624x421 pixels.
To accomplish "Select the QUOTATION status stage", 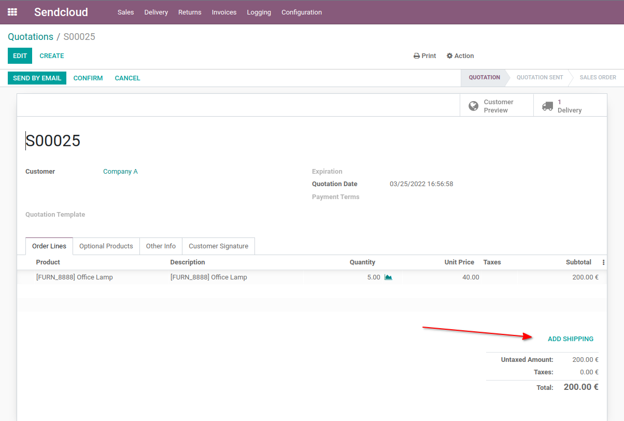I will coord(484,78).
